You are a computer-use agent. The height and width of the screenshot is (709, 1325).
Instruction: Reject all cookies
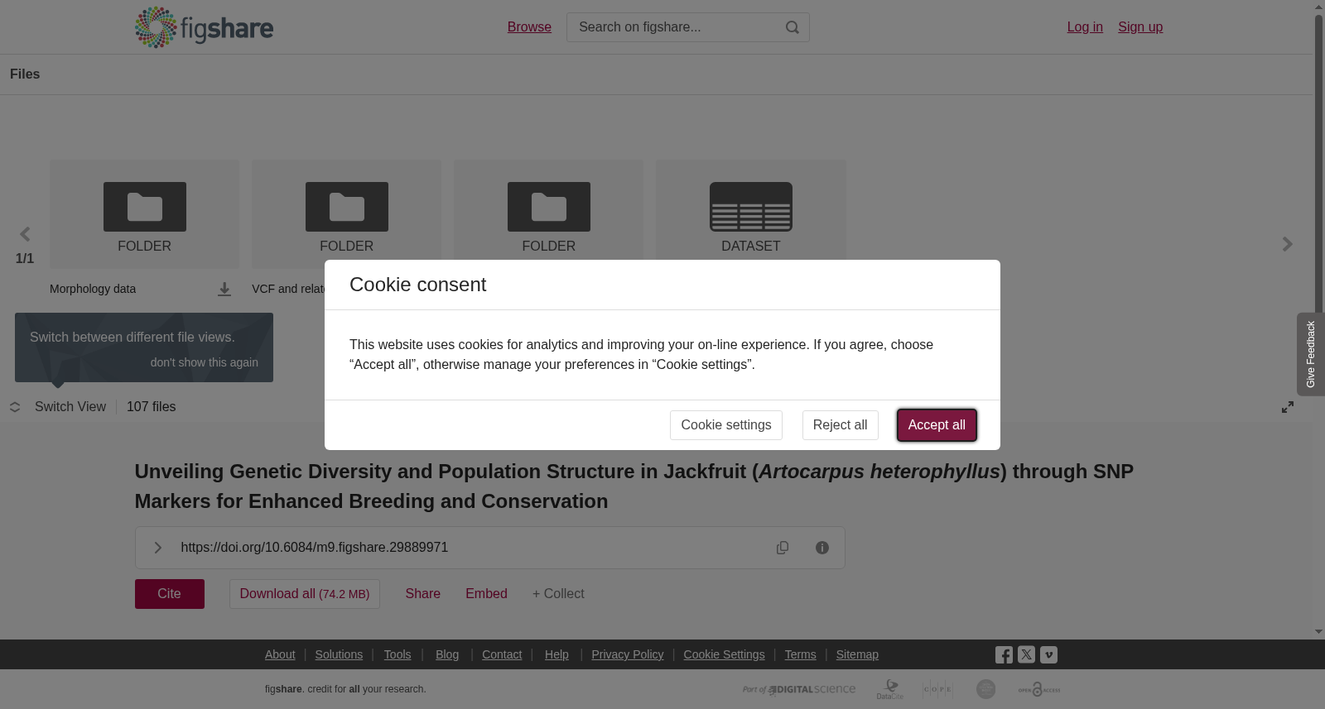tap(840, 425)
